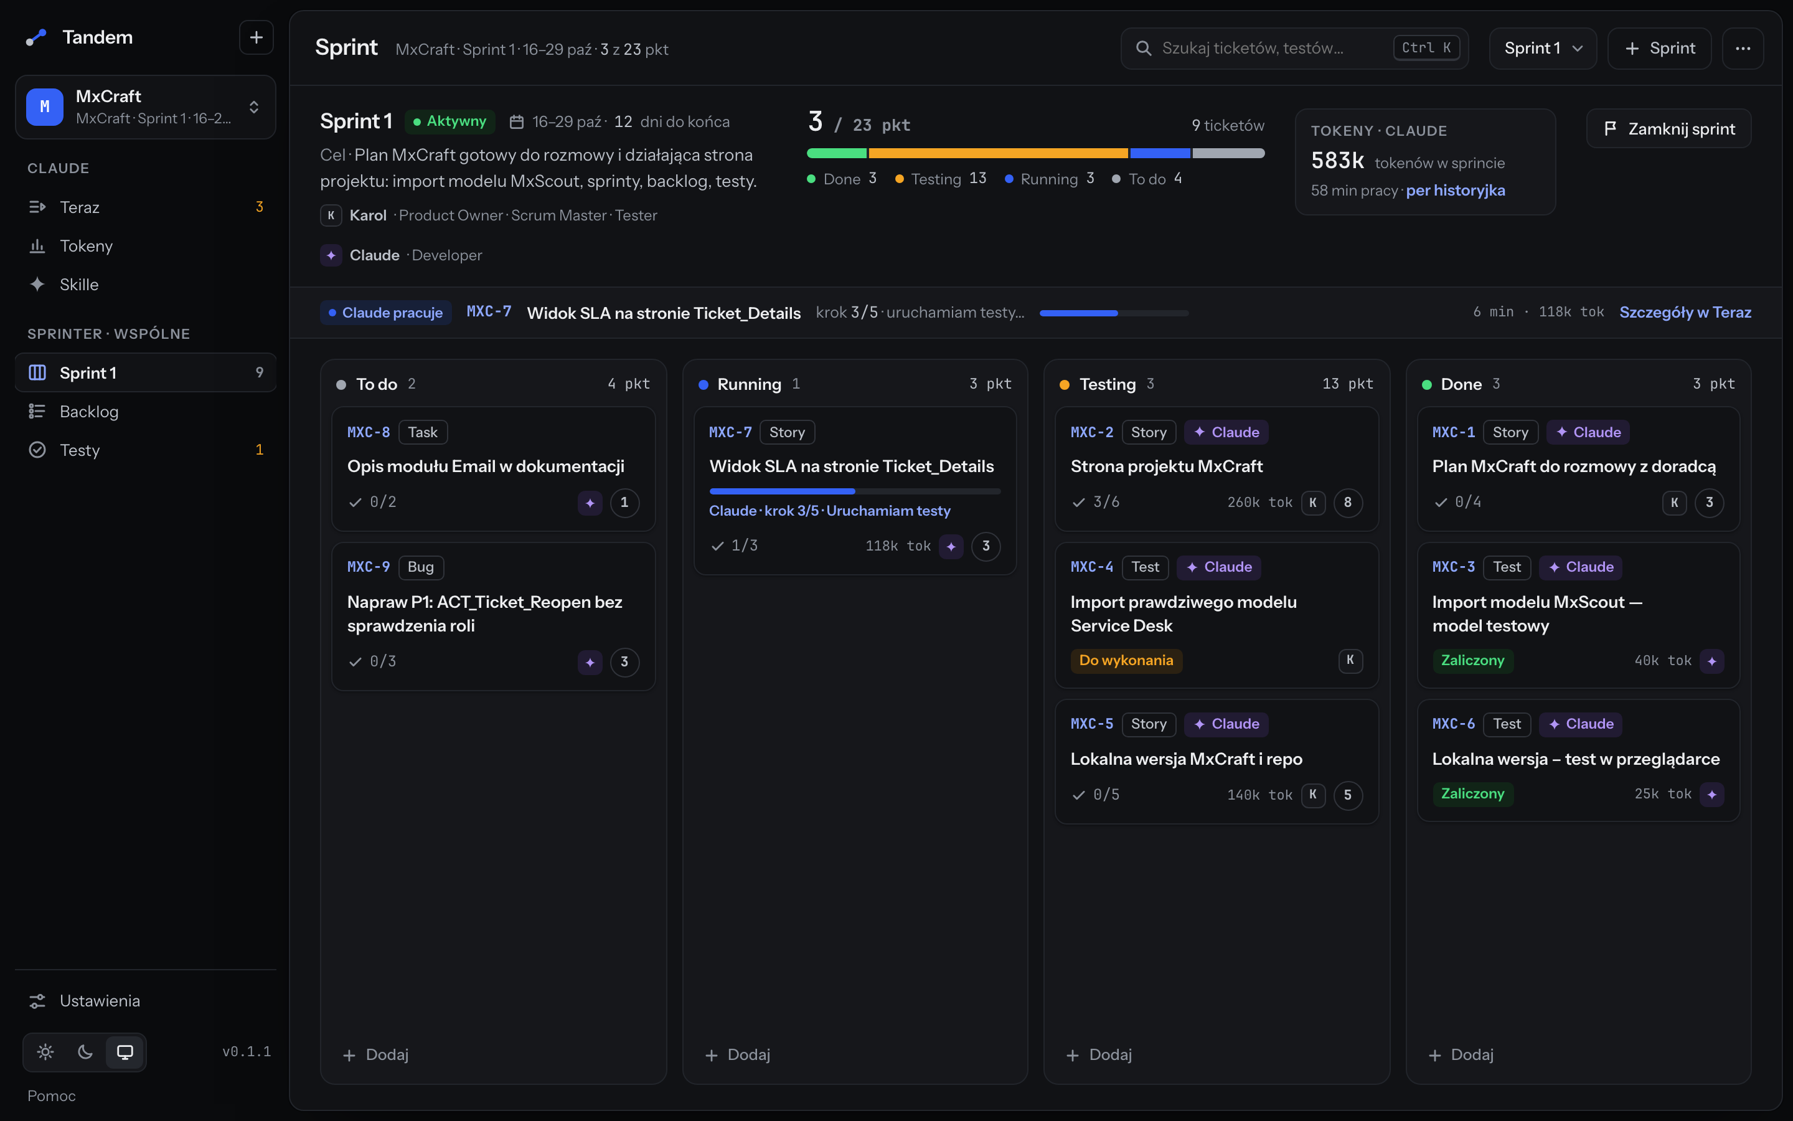Add a ticket in Running column

[738, 1054]
